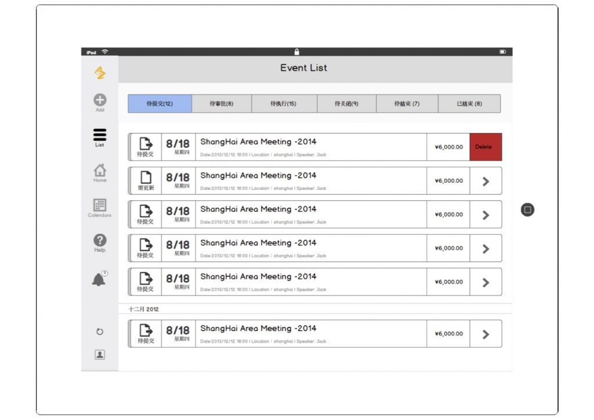Switch to the 待审批(8) tab
Screen dimensions: 594x420
point(222,104)
